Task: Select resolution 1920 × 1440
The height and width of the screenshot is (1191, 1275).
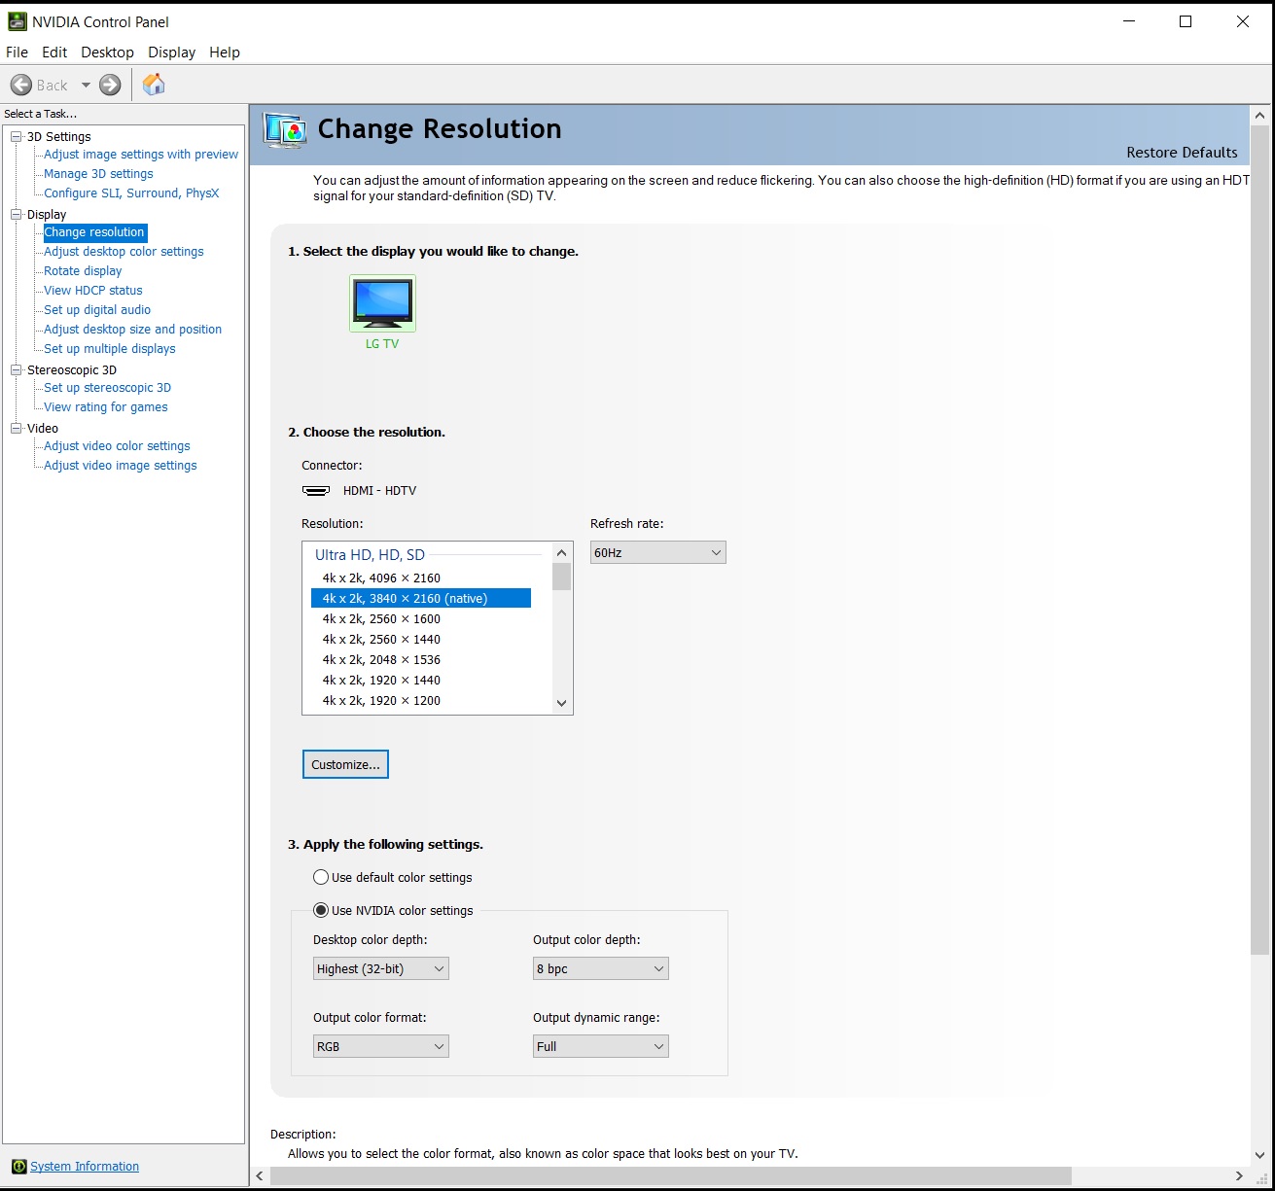Action: (x=421, y=681)
